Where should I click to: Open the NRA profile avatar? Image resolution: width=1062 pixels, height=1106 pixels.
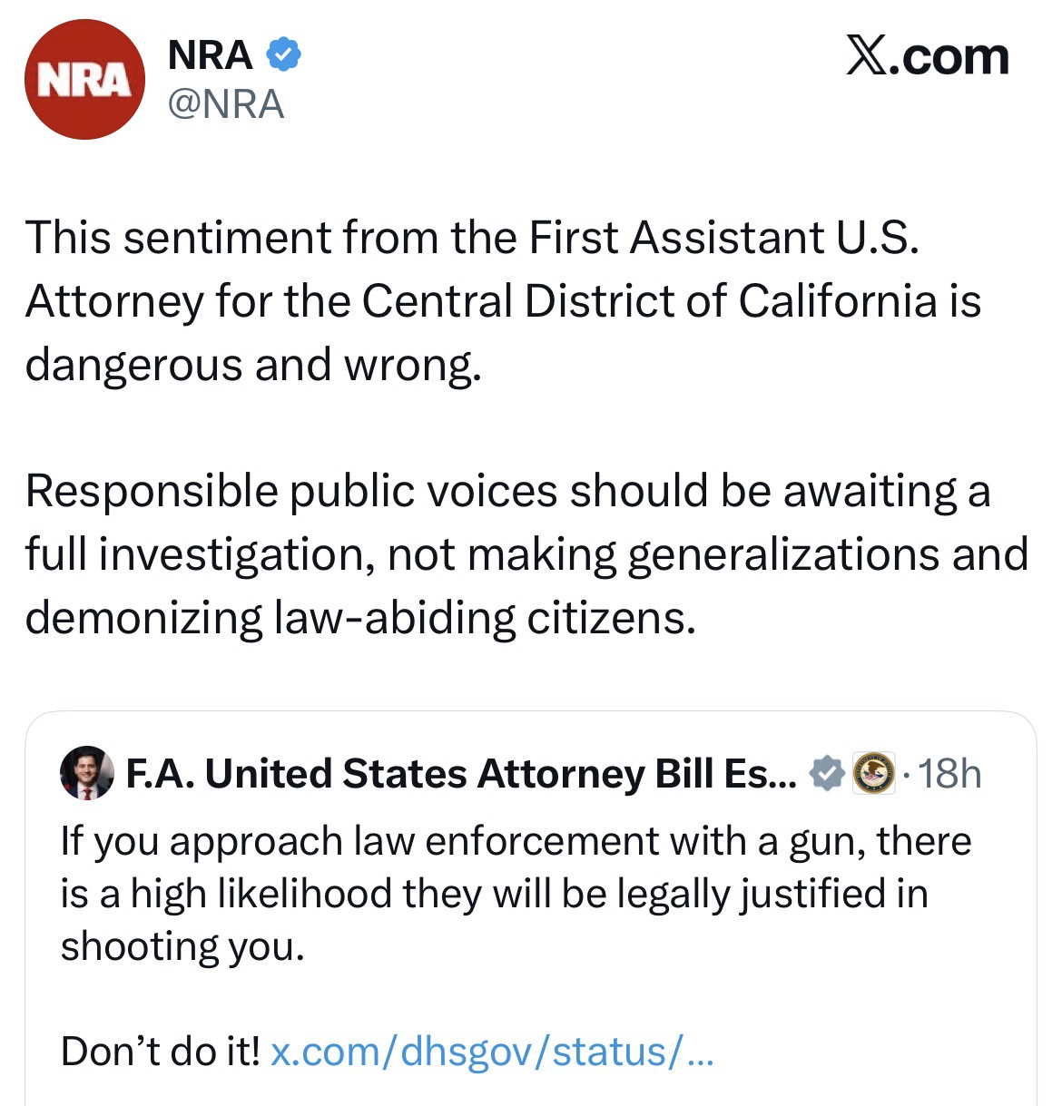(84, 80)
